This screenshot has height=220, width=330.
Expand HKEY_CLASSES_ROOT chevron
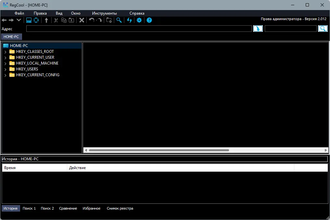pyautogui.click(x=5, y=52)
